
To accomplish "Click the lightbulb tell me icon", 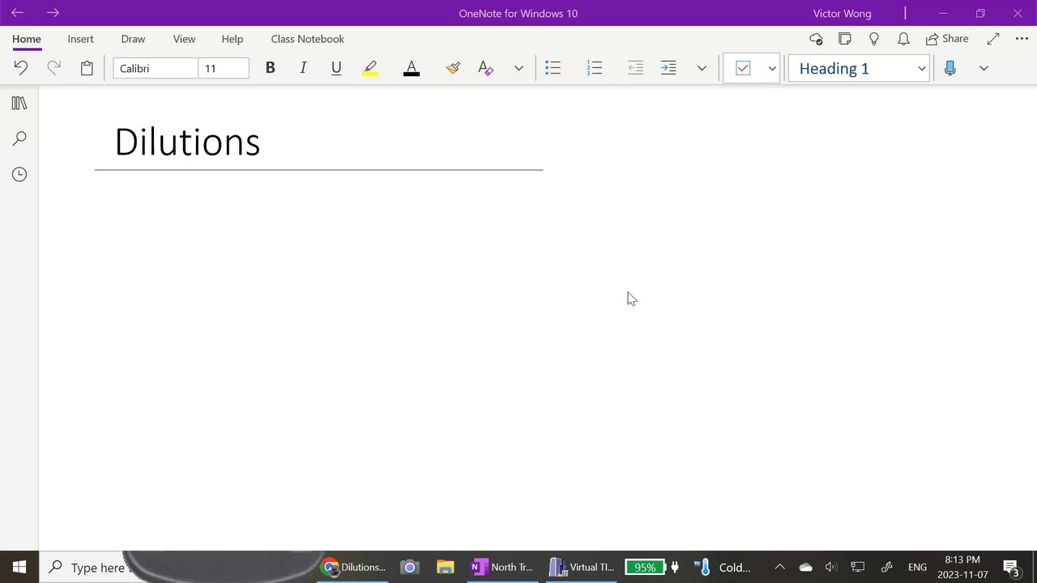I will point(874,39).
